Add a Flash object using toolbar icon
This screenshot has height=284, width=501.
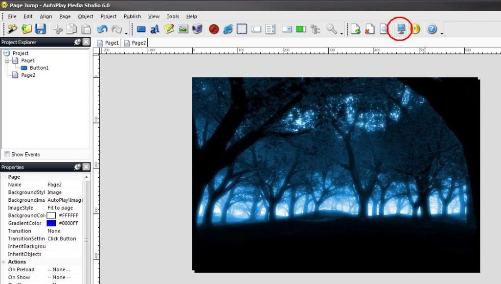coord(214,29)
